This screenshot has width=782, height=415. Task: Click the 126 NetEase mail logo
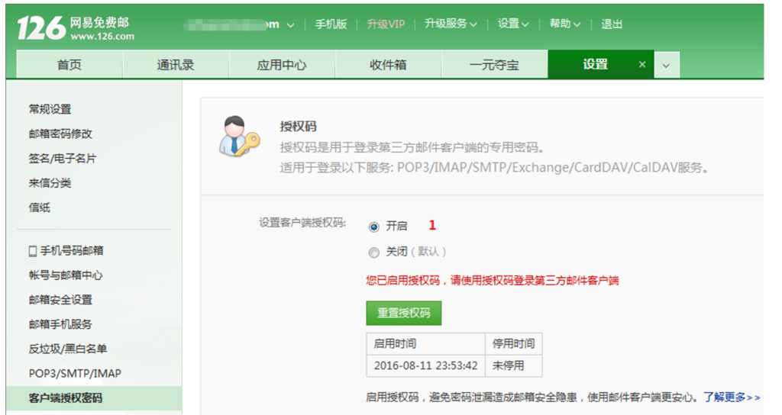click(x=75, y=28)
